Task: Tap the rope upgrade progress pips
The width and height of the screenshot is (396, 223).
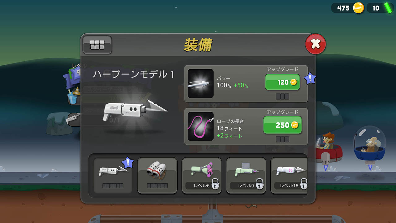Action: point(282,139)
